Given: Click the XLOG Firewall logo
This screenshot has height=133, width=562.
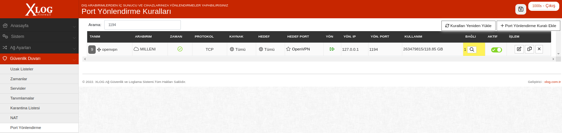Looking at the screenshot, I should pyautogui.click(x=39, y=9).
